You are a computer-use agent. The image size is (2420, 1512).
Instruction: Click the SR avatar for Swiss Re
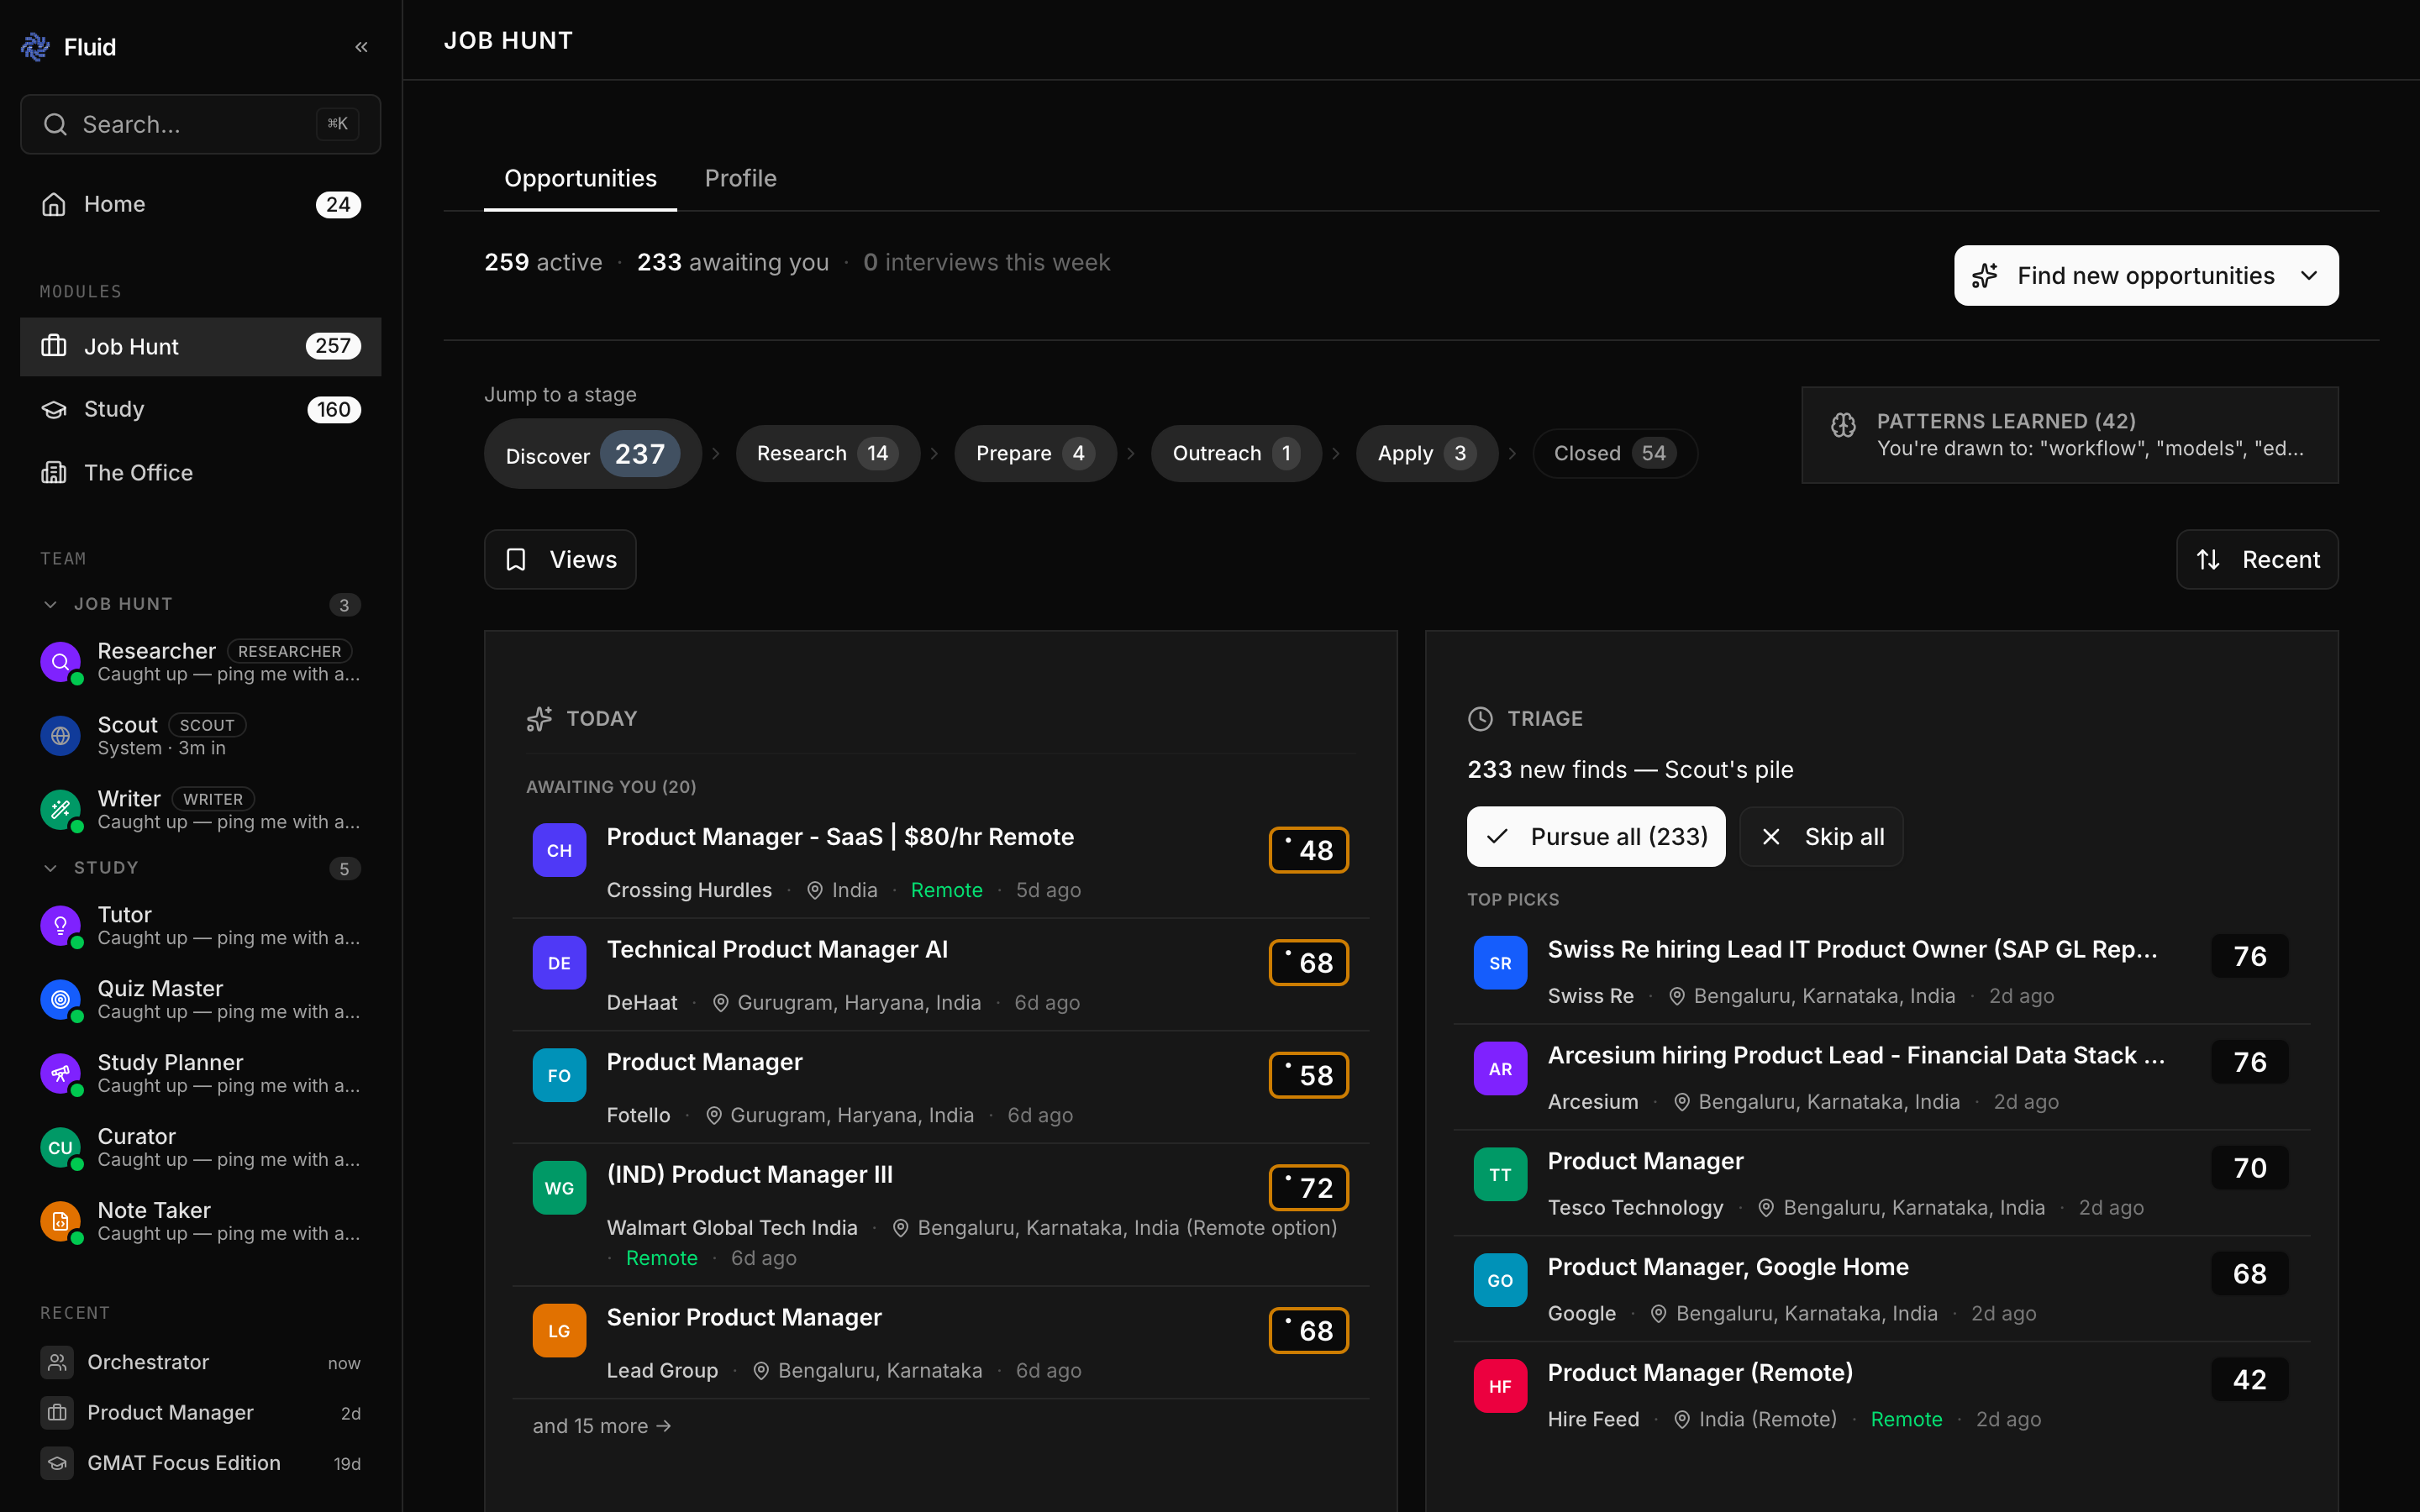(1500, 963)
